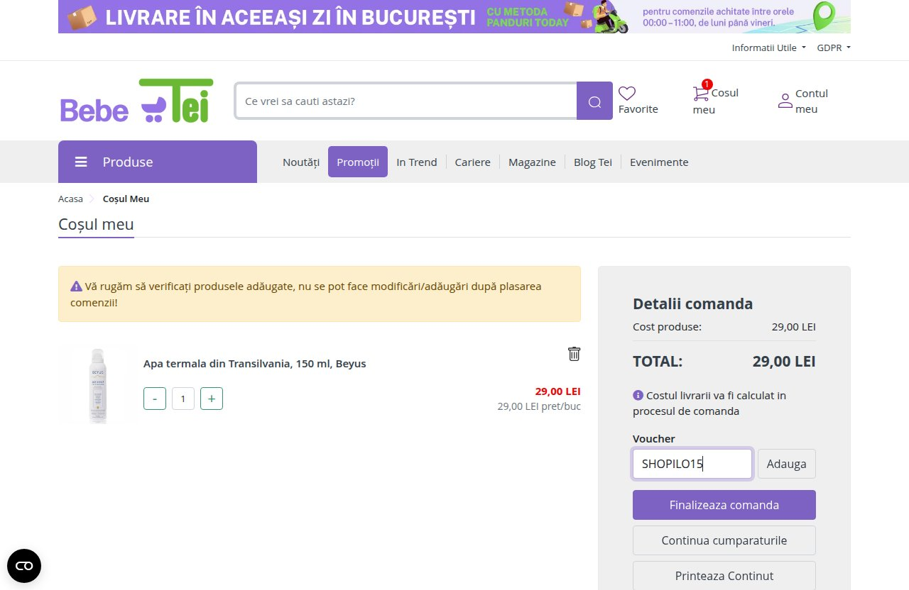Expand the Informatii Utile dropdown
Image resolution: width=909 pixels, height=590 pixels.
click(768, 48)
